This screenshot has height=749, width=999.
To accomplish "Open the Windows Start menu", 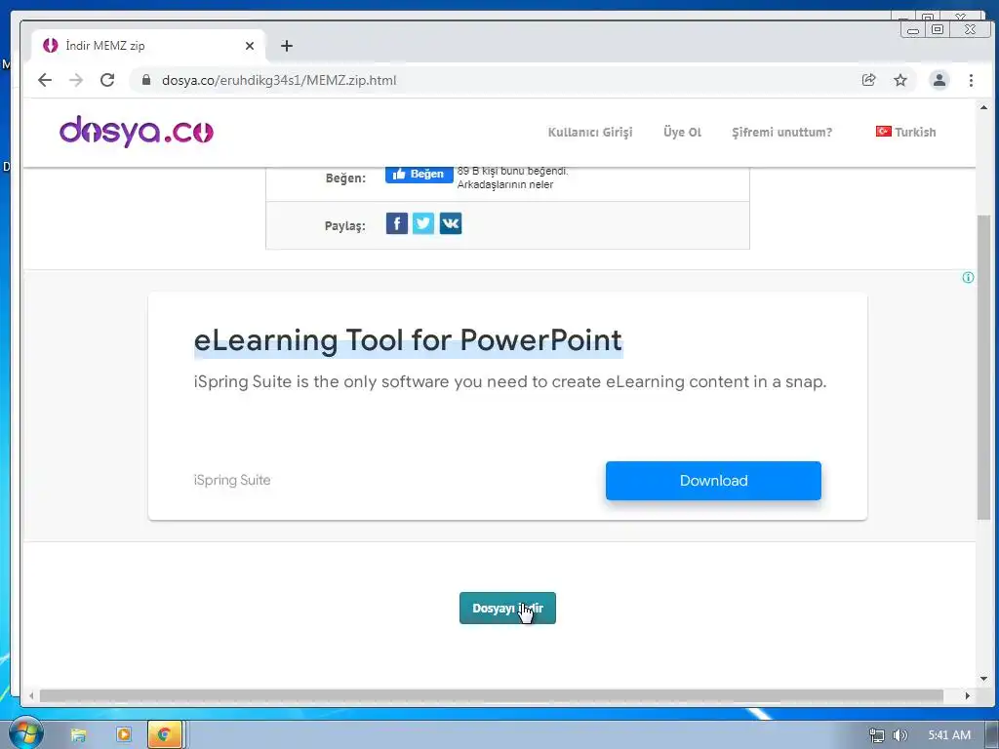I will [25, 733].
